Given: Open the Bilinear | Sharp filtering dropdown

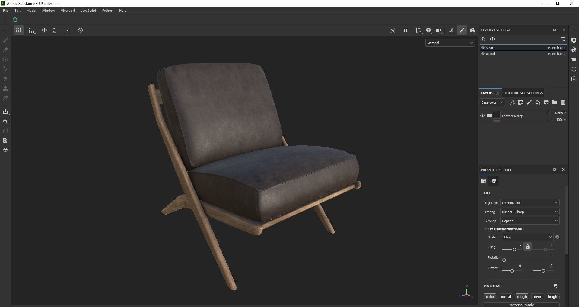Looking at the screenshot, I should [x=530, y=212].
